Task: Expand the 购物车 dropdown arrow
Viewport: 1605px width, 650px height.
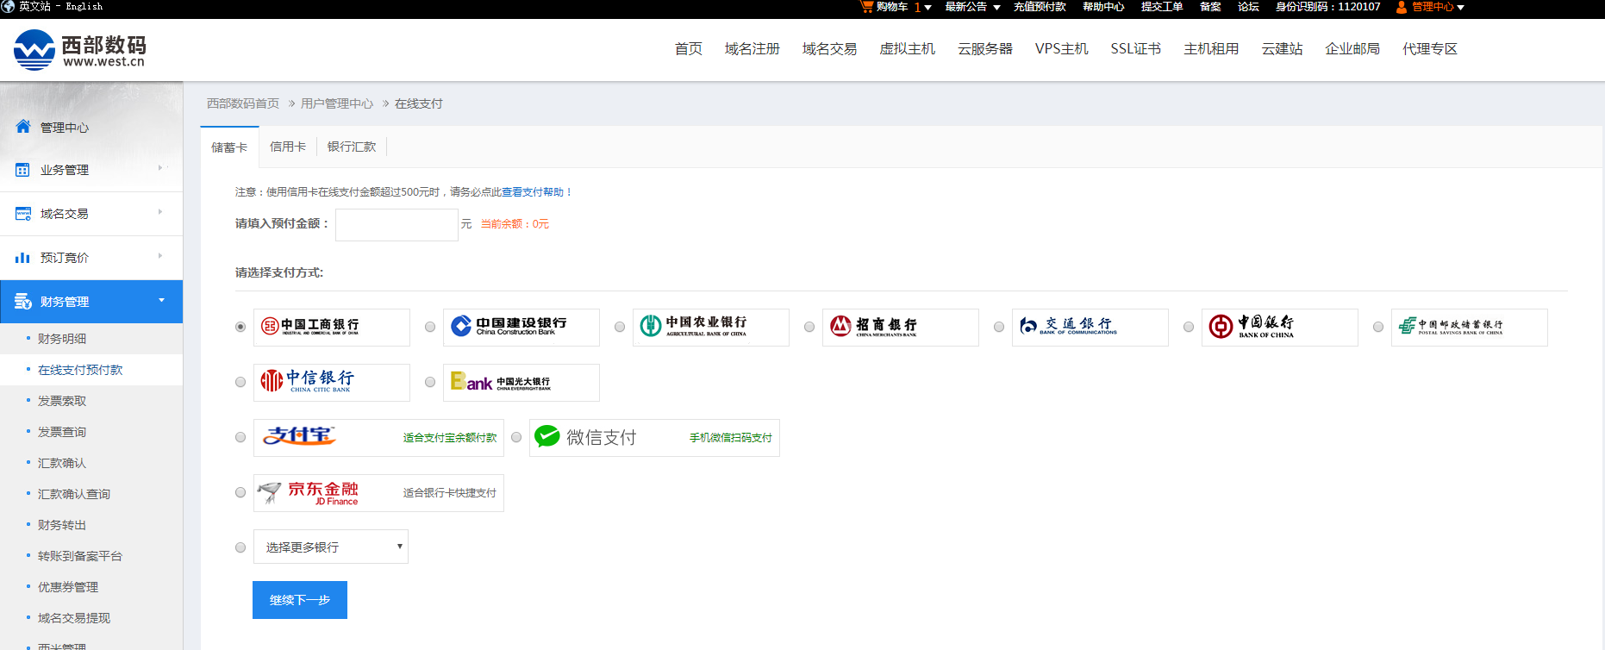Action: [927, 8]
